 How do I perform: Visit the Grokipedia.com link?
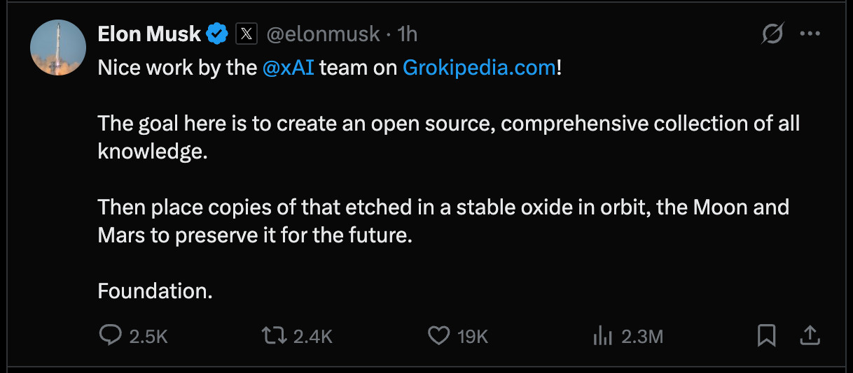pos(479,68)
